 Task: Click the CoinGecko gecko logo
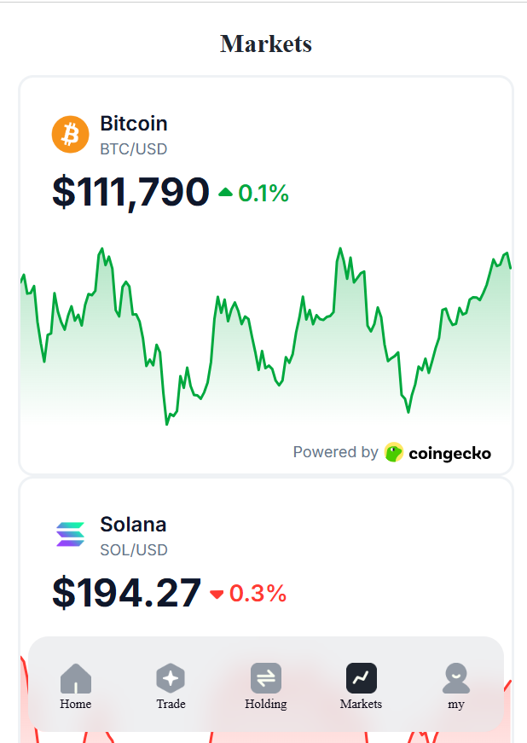click(393, 452)
